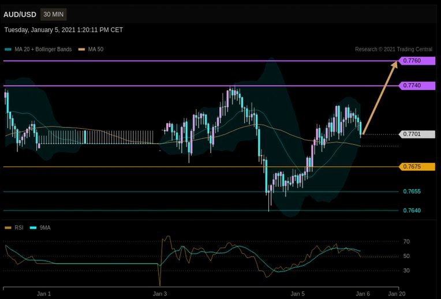Click the 0.7740 resistance price tag
Image resolution: width=441 pixels, height=299 pixels.
tap(417, 85)
